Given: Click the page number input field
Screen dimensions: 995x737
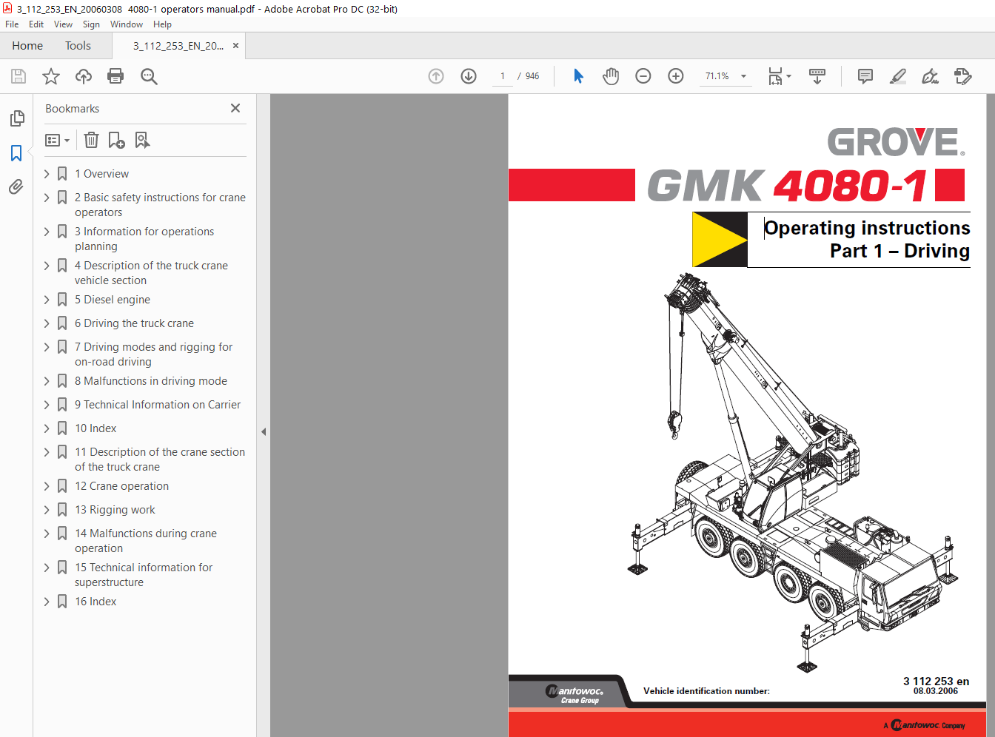Looking at the screenshot, I should click(503, 76).
